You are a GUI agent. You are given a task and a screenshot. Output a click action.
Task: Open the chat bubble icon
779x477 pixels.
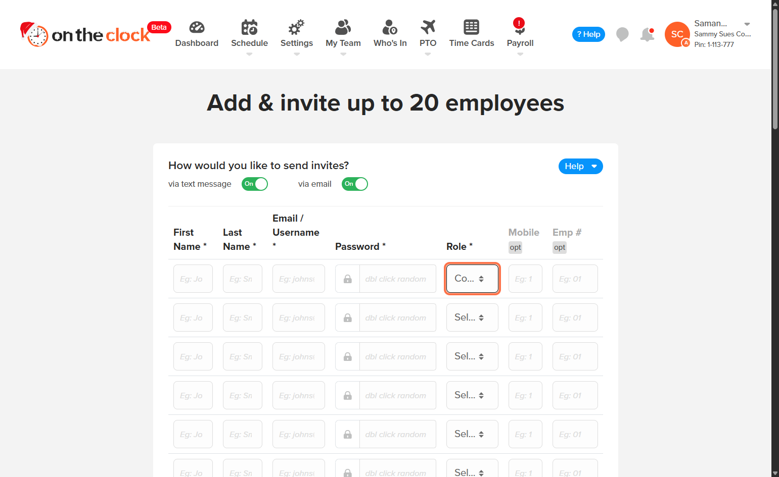click(622, 34)
